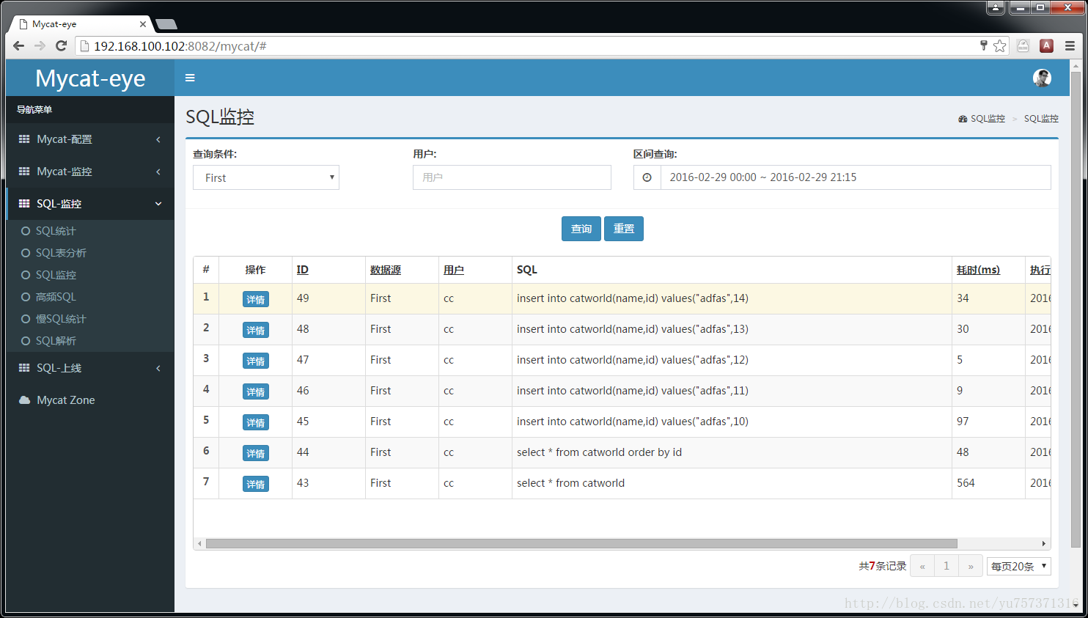Collapse the SQL-监控 menu chevron

[x=158, y=204]
